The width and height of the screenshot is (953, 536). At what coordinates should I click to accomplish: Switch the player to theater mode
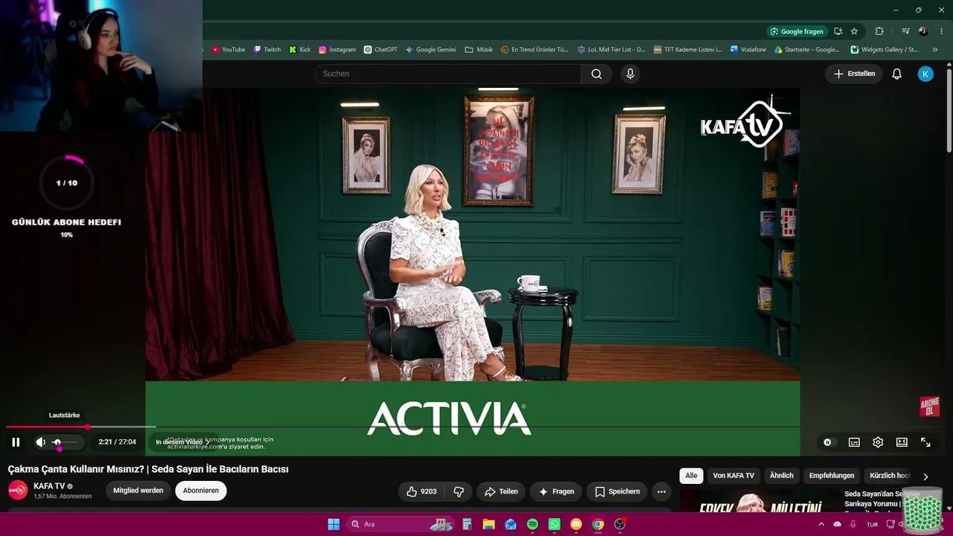point(902,442)
